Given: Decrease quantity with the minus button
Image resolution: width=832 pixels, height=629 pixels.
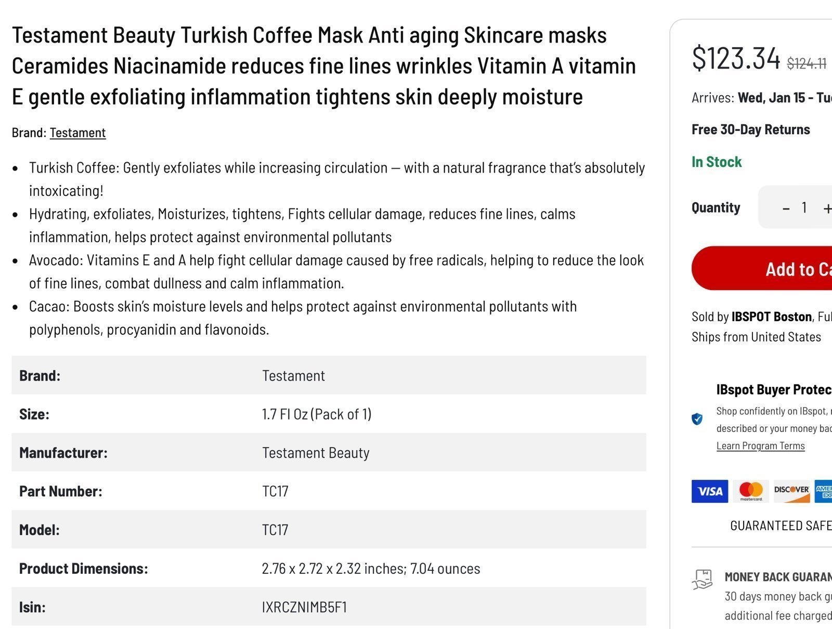Looking at the screenshot, I should pos(786,208).
